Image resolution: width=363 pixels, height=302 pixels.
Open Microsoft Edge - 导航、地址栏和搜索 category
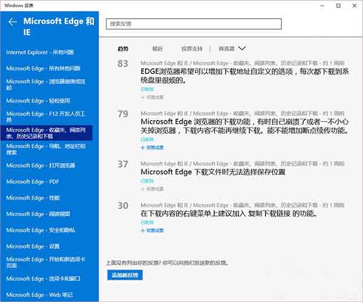(45, 149)
